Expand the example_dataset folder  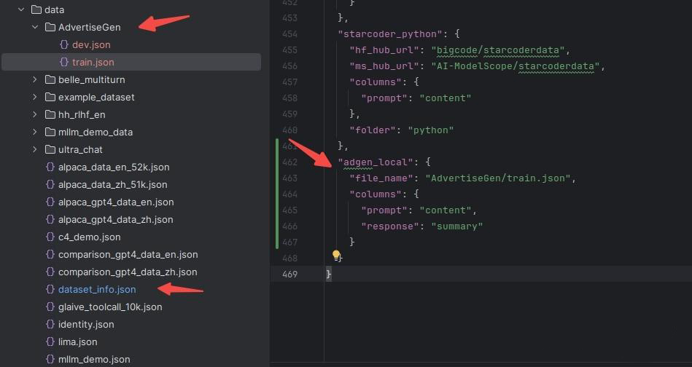tap(35, 98)
